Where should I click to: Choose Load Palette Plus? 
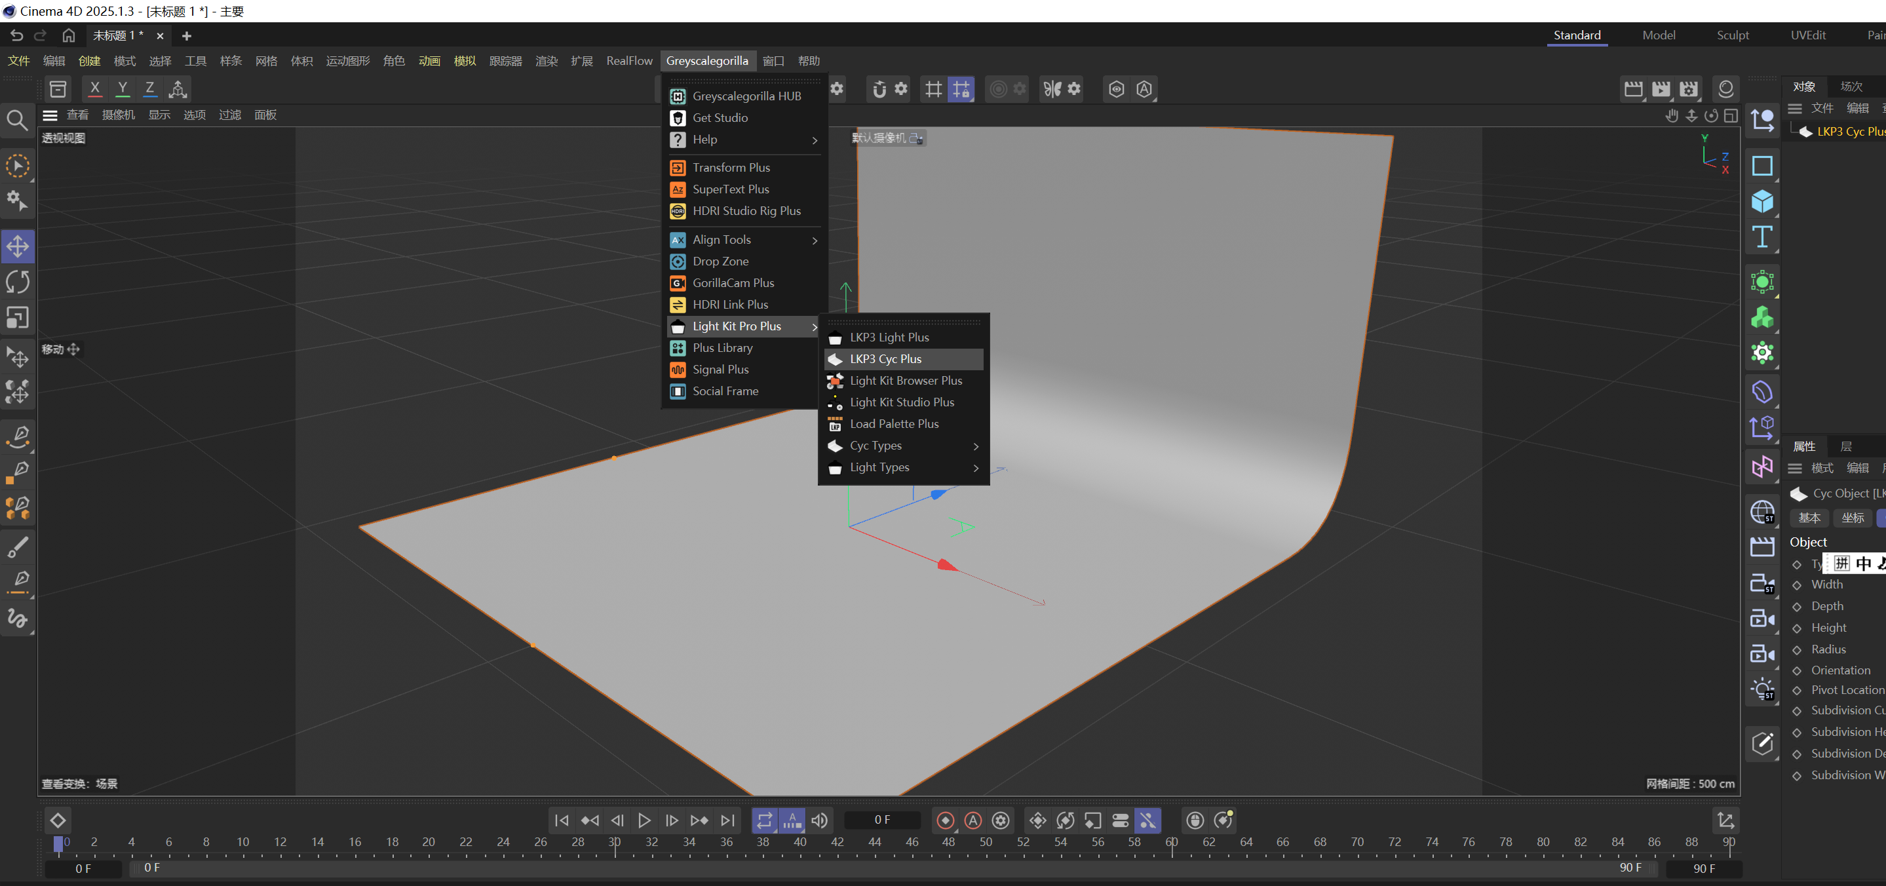tap(904, 425)
